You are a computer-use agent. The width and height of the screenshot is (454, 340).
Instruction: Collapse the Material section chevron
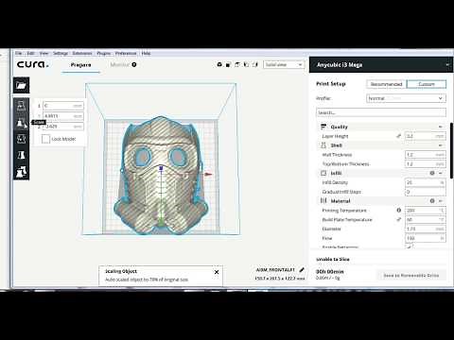pos(441,201)
